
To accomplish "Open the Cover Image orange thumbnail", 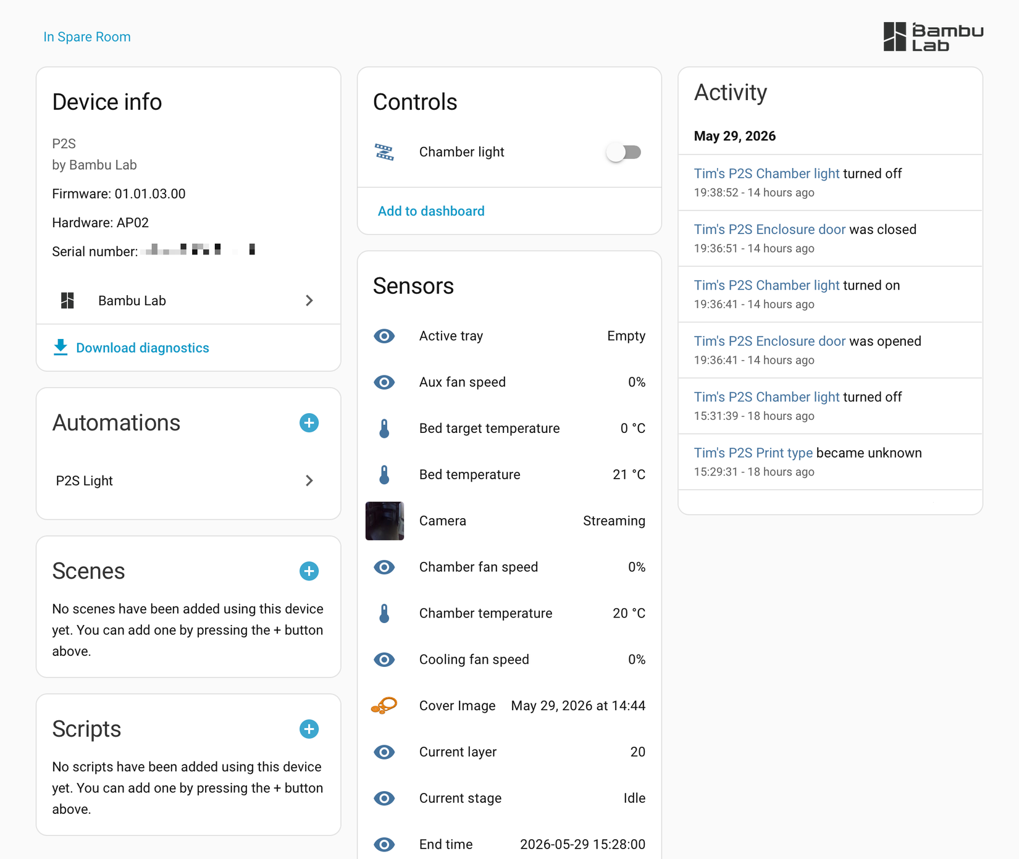I will [x=384, y=706].
